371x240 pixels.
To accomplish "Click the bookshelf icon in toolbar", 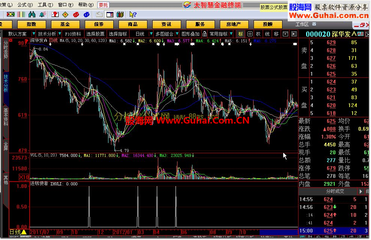I will 120,14.
